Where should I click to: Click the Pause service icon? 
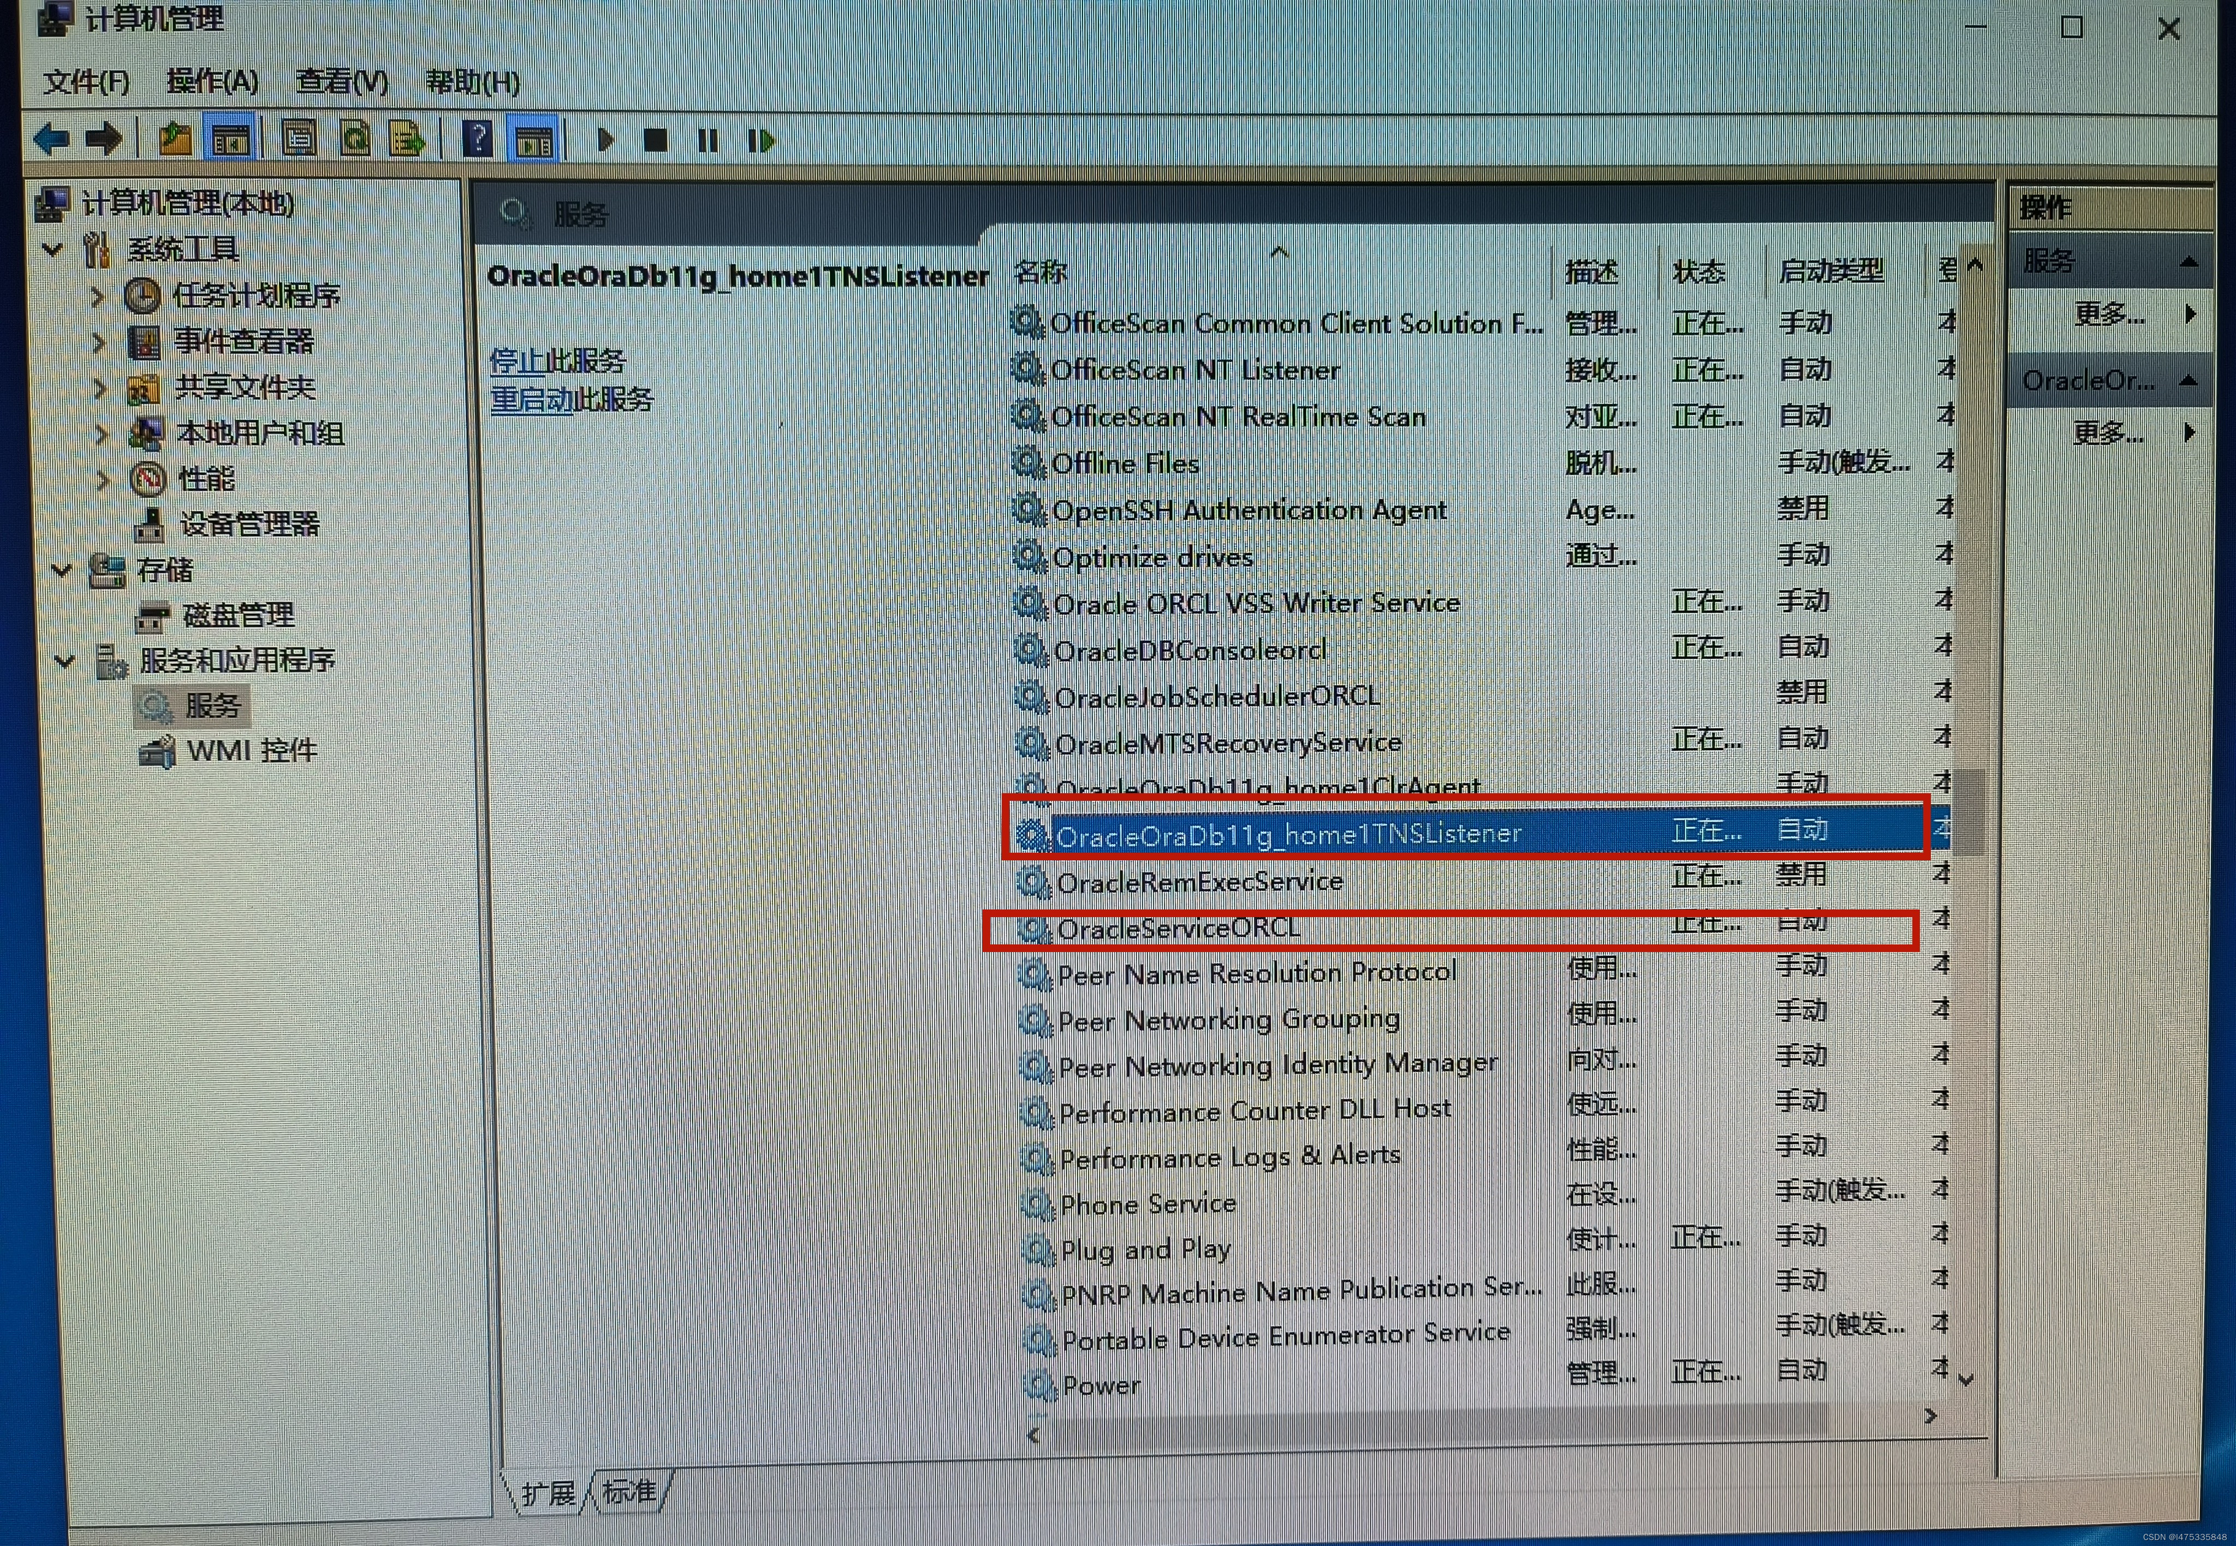coord(708,141)
